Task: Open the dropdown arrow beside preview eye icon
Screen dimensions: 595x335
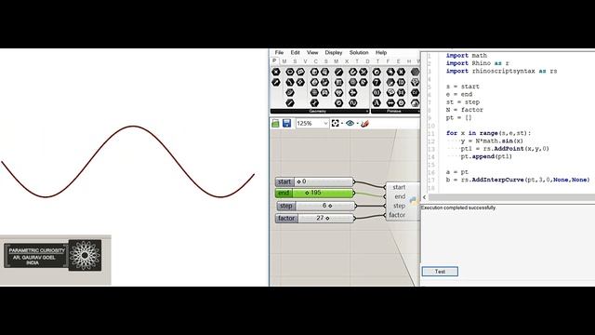Action: pyautogui.click(x=357, y=124)
